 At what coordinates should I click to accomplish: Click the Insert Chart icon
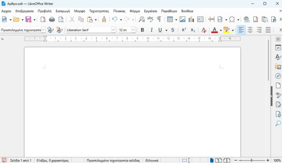pos(191,19)
